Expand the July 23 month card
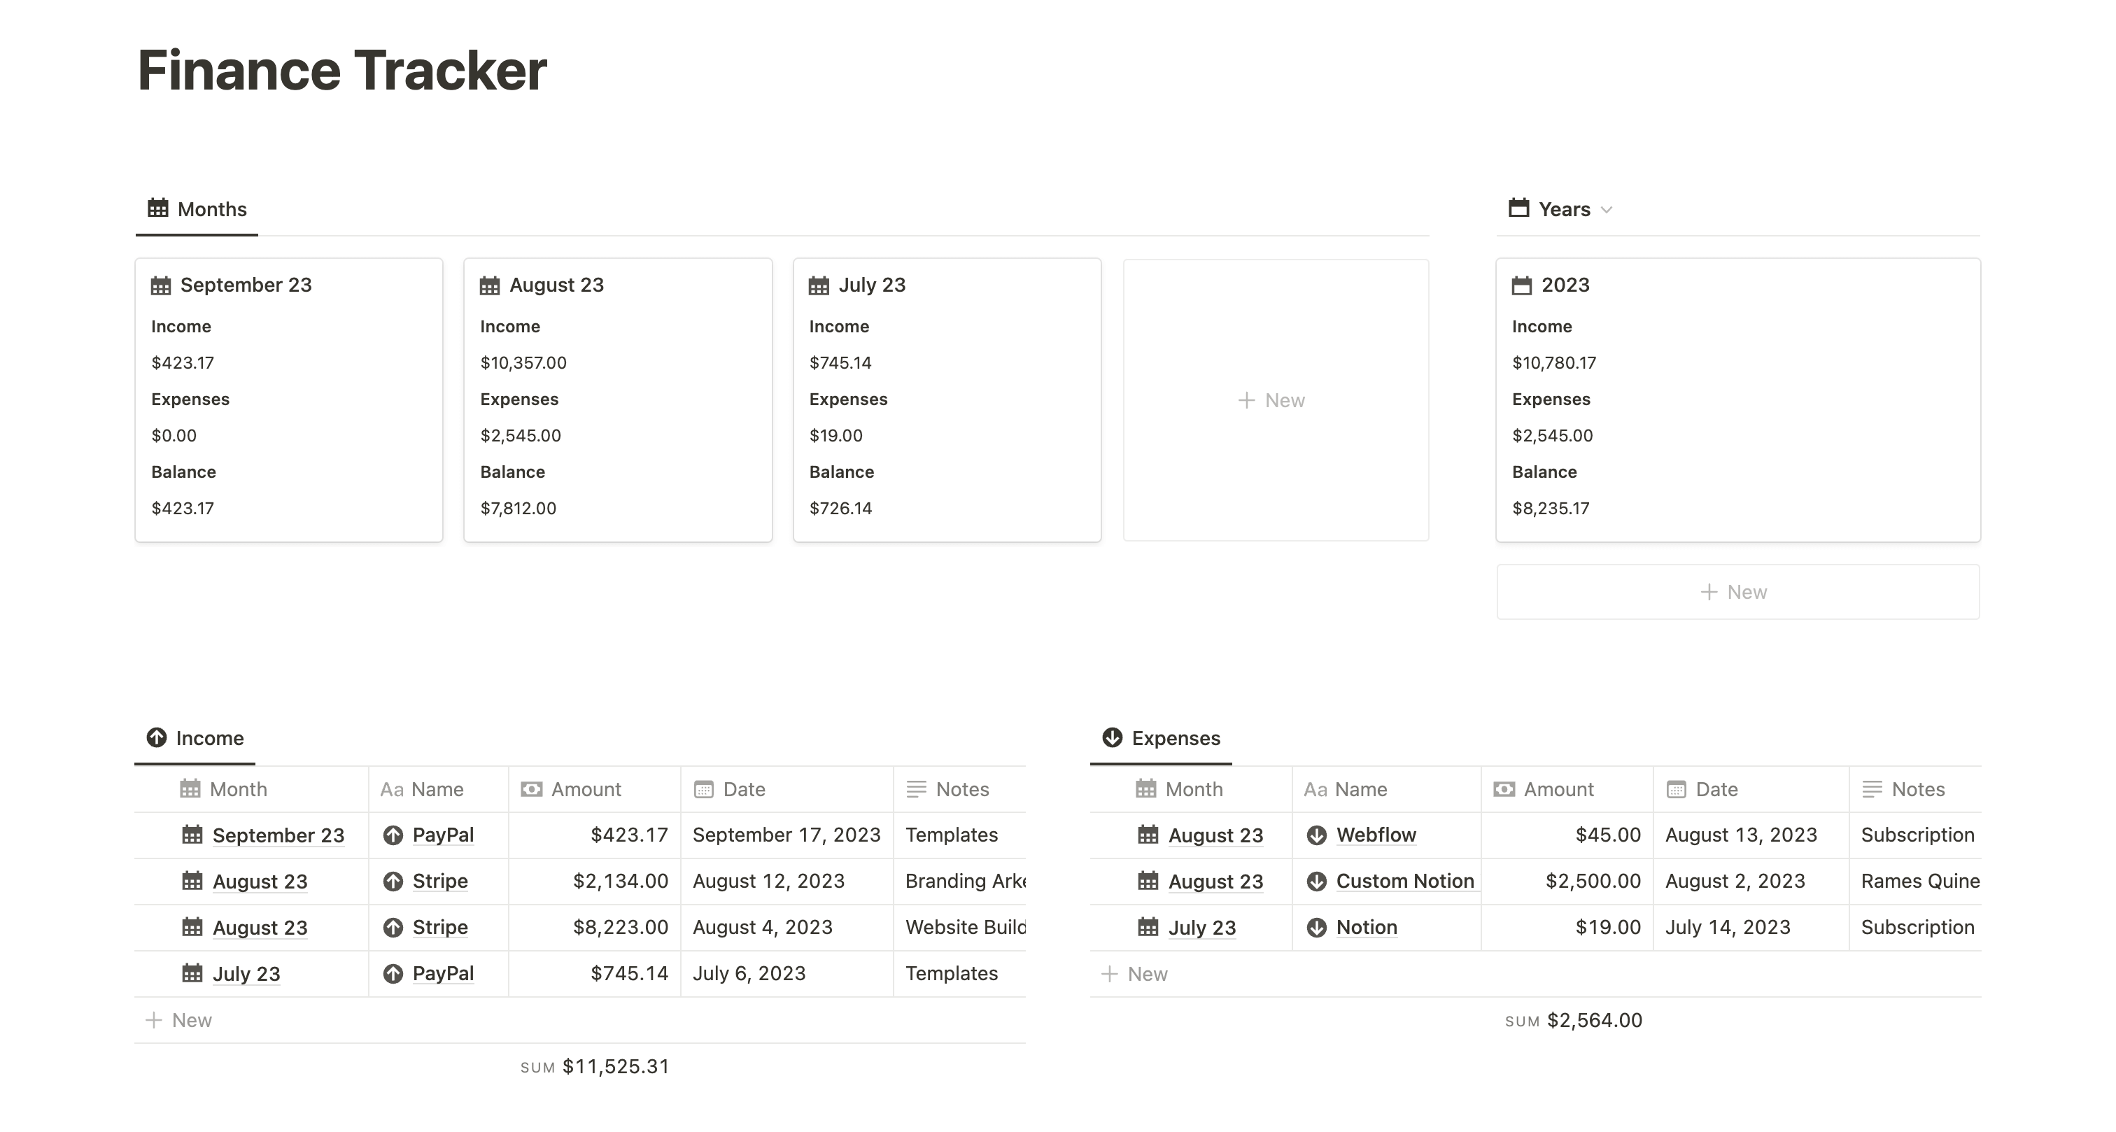Image resolution: width=2116 pixels, height=1132 pixels. pyautogui.click(x=869, y=285)
